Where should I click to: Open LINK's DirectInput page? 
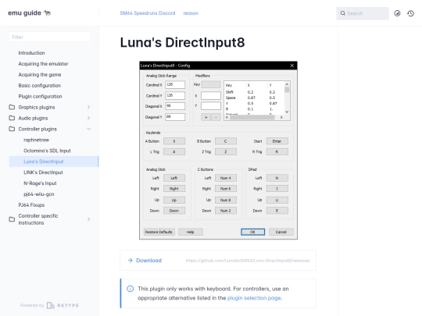43,172
